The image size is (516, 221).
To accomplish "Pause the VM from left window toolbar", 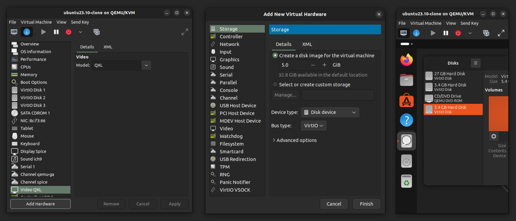I will (x=56, y=32).
